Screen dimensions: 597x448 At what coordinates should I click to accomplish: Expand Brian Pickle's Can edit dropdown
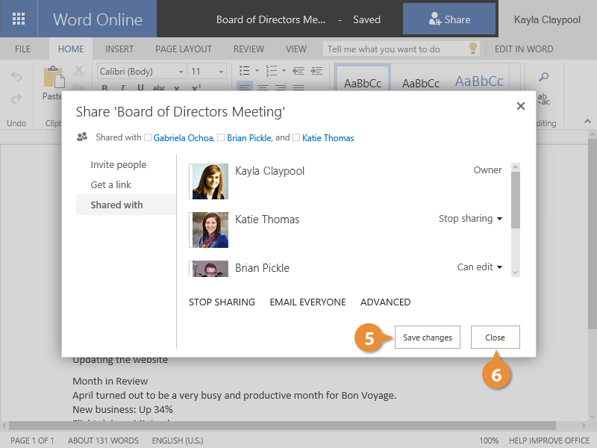479,267
